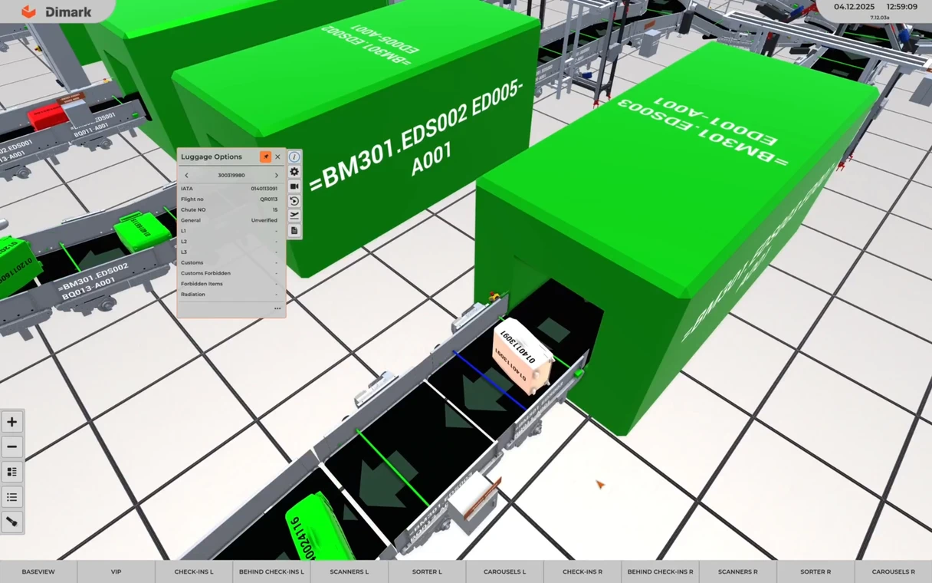Close the Luggage Options panel
932x583 pixels.
(x=277, y=156)
